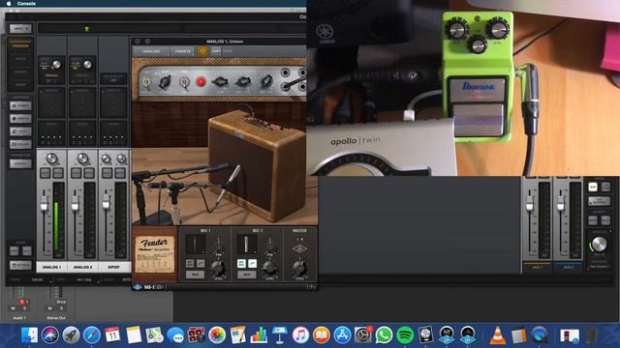Toggle MIC 2 MUTE button
Viewport: 620px width, 348px height.
(x=247, y=275)
